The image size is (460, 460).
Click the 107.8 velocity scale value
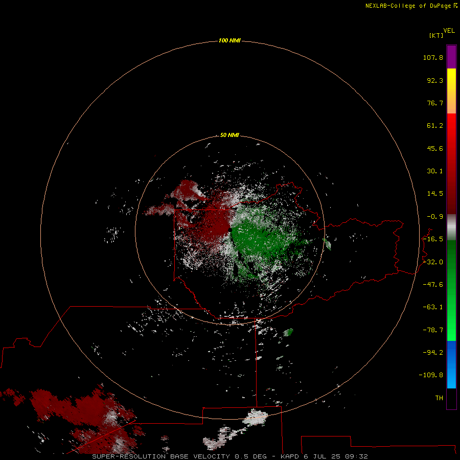[x=433, y=57]
